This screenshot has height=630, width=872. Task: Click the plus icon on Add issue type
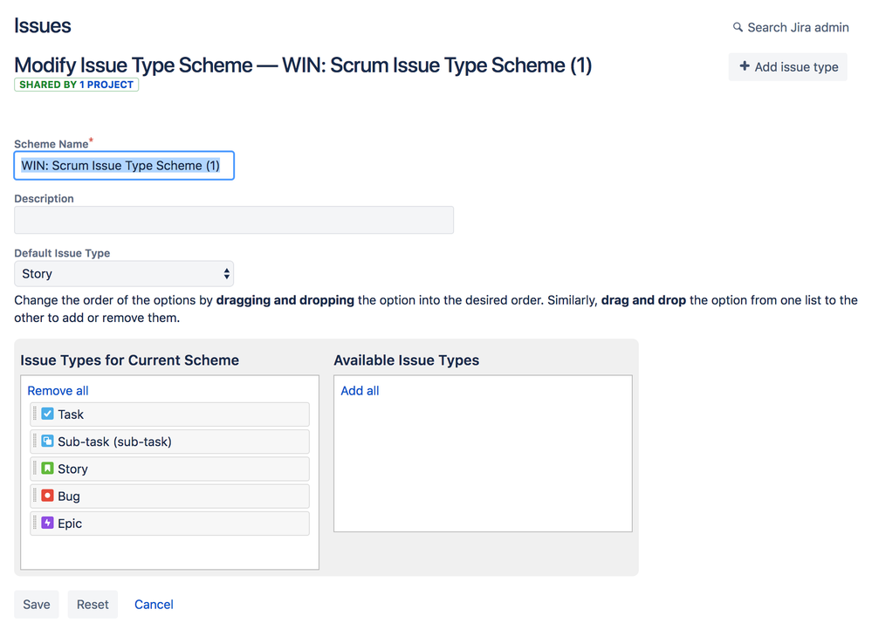pos(744,66)
